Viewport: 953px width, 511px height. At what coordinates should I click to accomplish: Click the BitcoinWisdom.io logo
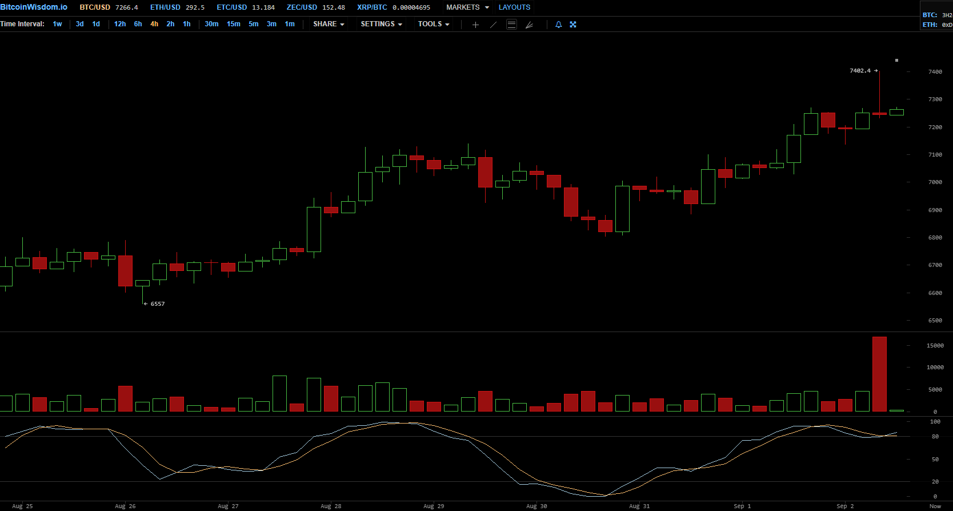pos(34,7)
